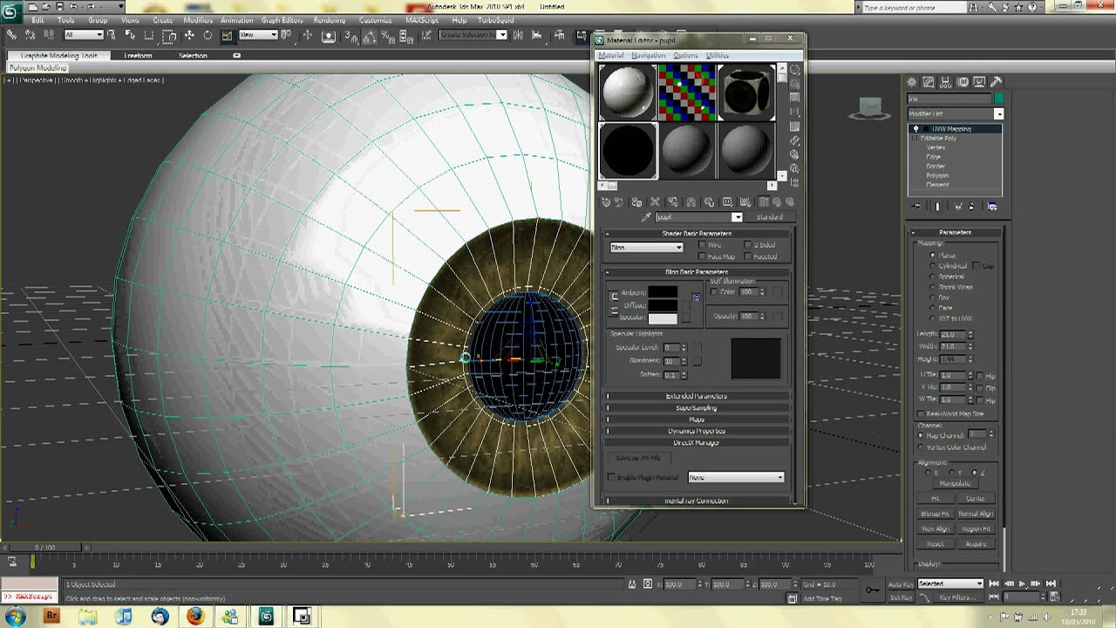This screenshot has width=1116, height=628.
Task: Switch to the Freeform ribbon tab
Action: pos(138,56)
